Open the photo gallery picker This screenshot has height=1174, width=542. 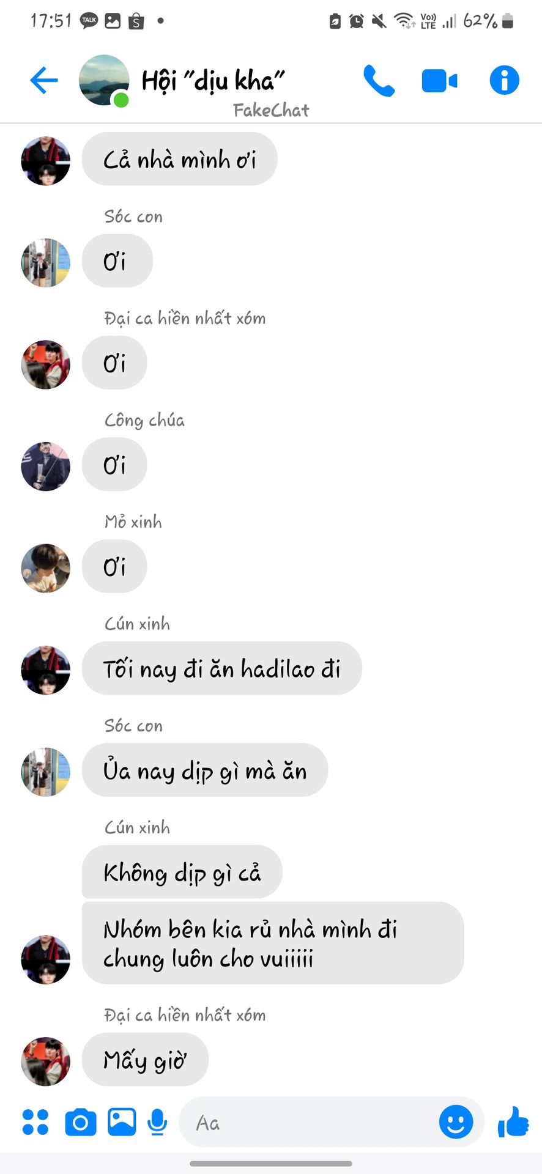(122, 1121)
